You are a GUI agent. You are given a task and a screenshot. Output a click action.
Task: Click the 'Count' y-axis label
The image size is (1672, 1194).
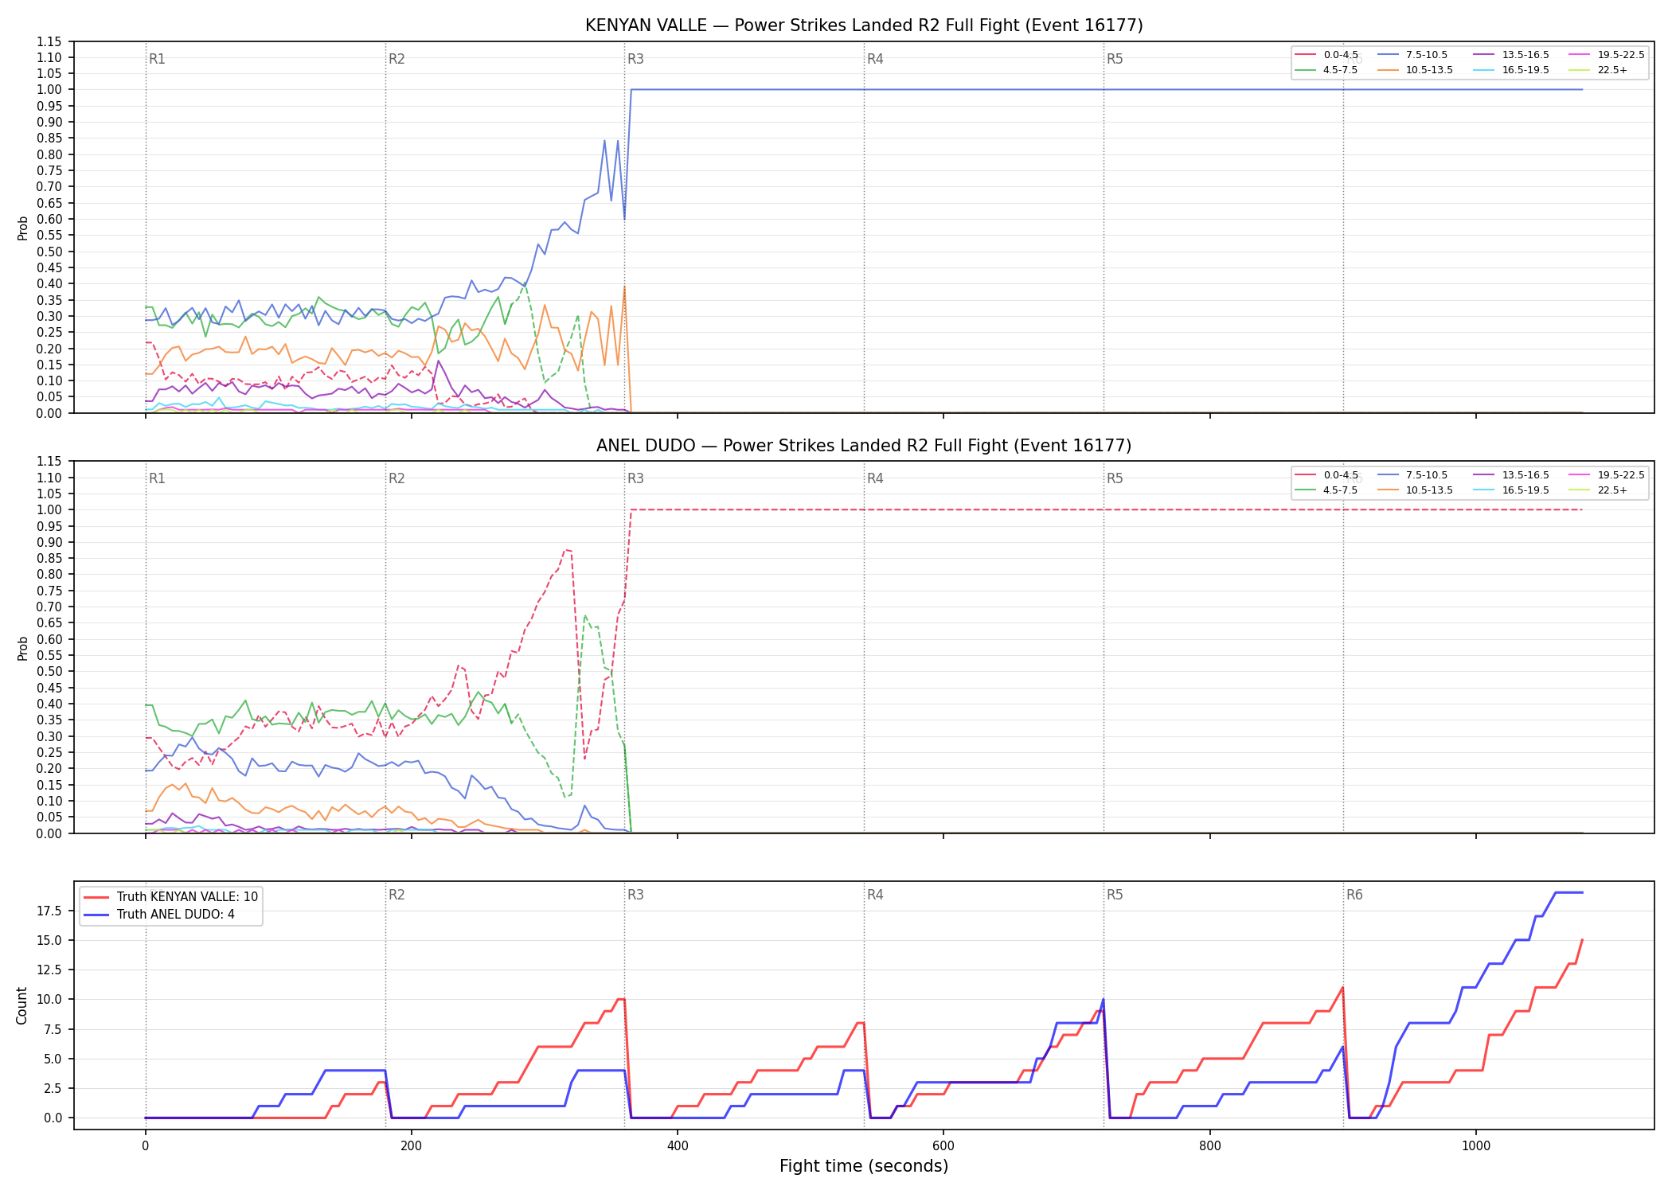click(x=21, y=1005)
